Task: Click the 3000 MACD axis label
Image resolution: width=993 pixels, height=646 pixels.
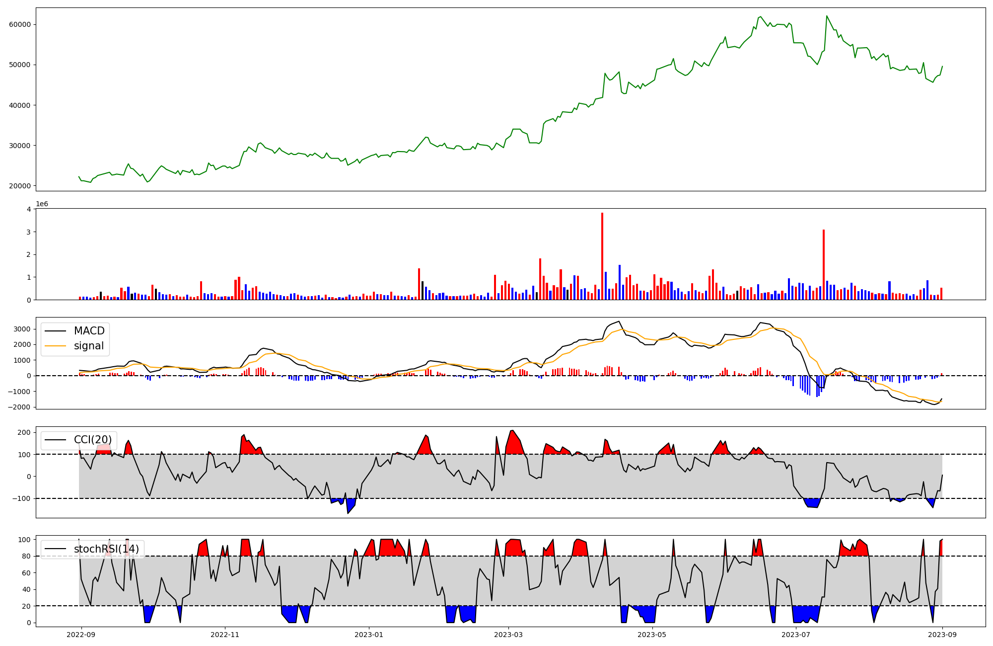Action: pyautogui.click(x=23, y=329)
